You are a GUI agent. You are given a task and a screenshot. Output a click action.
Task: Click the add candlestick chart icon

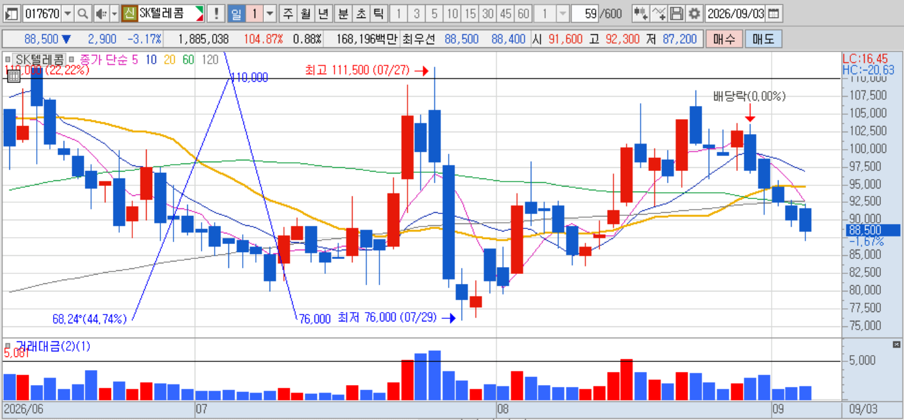click(640, 13)
